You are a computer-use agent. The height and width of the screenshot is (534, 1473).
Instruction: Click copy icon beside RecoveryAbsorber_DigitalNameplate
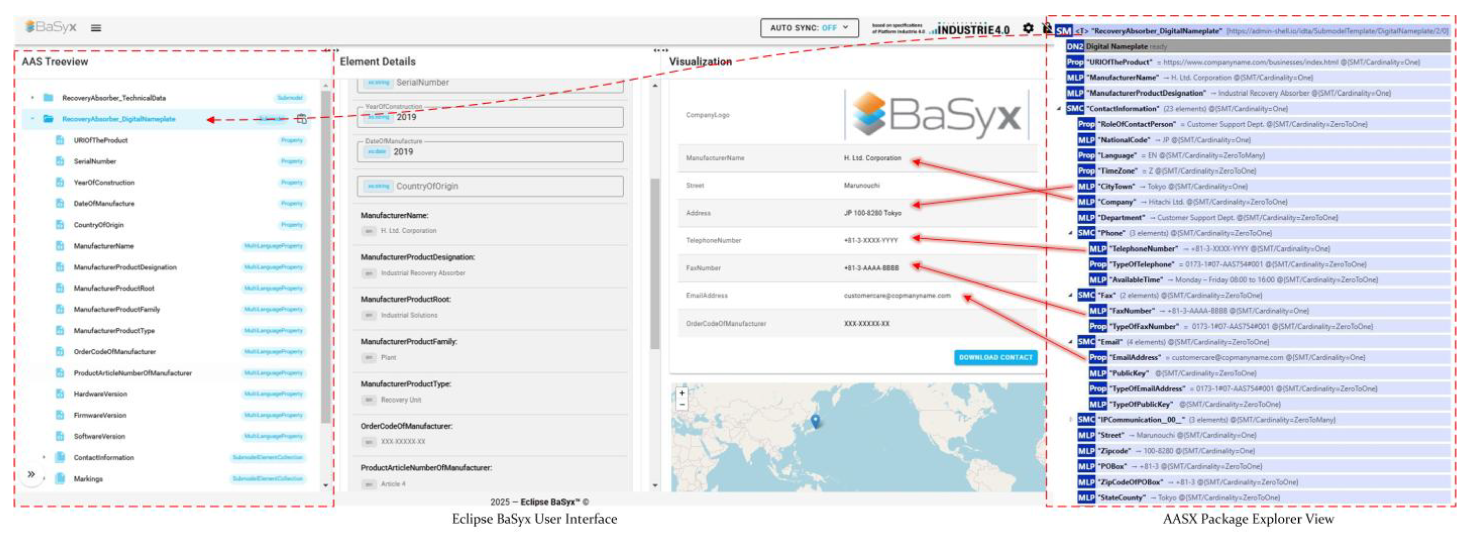coord(301,119)
